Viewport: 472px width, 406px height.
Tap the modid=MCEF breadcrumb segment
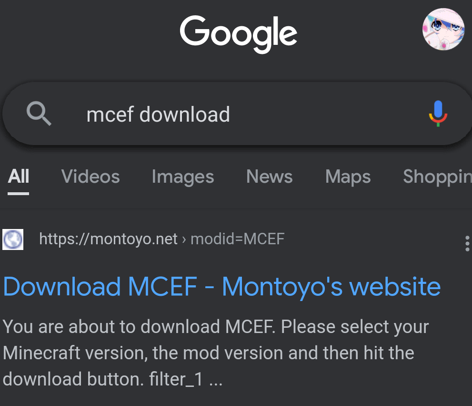[237, 239]
